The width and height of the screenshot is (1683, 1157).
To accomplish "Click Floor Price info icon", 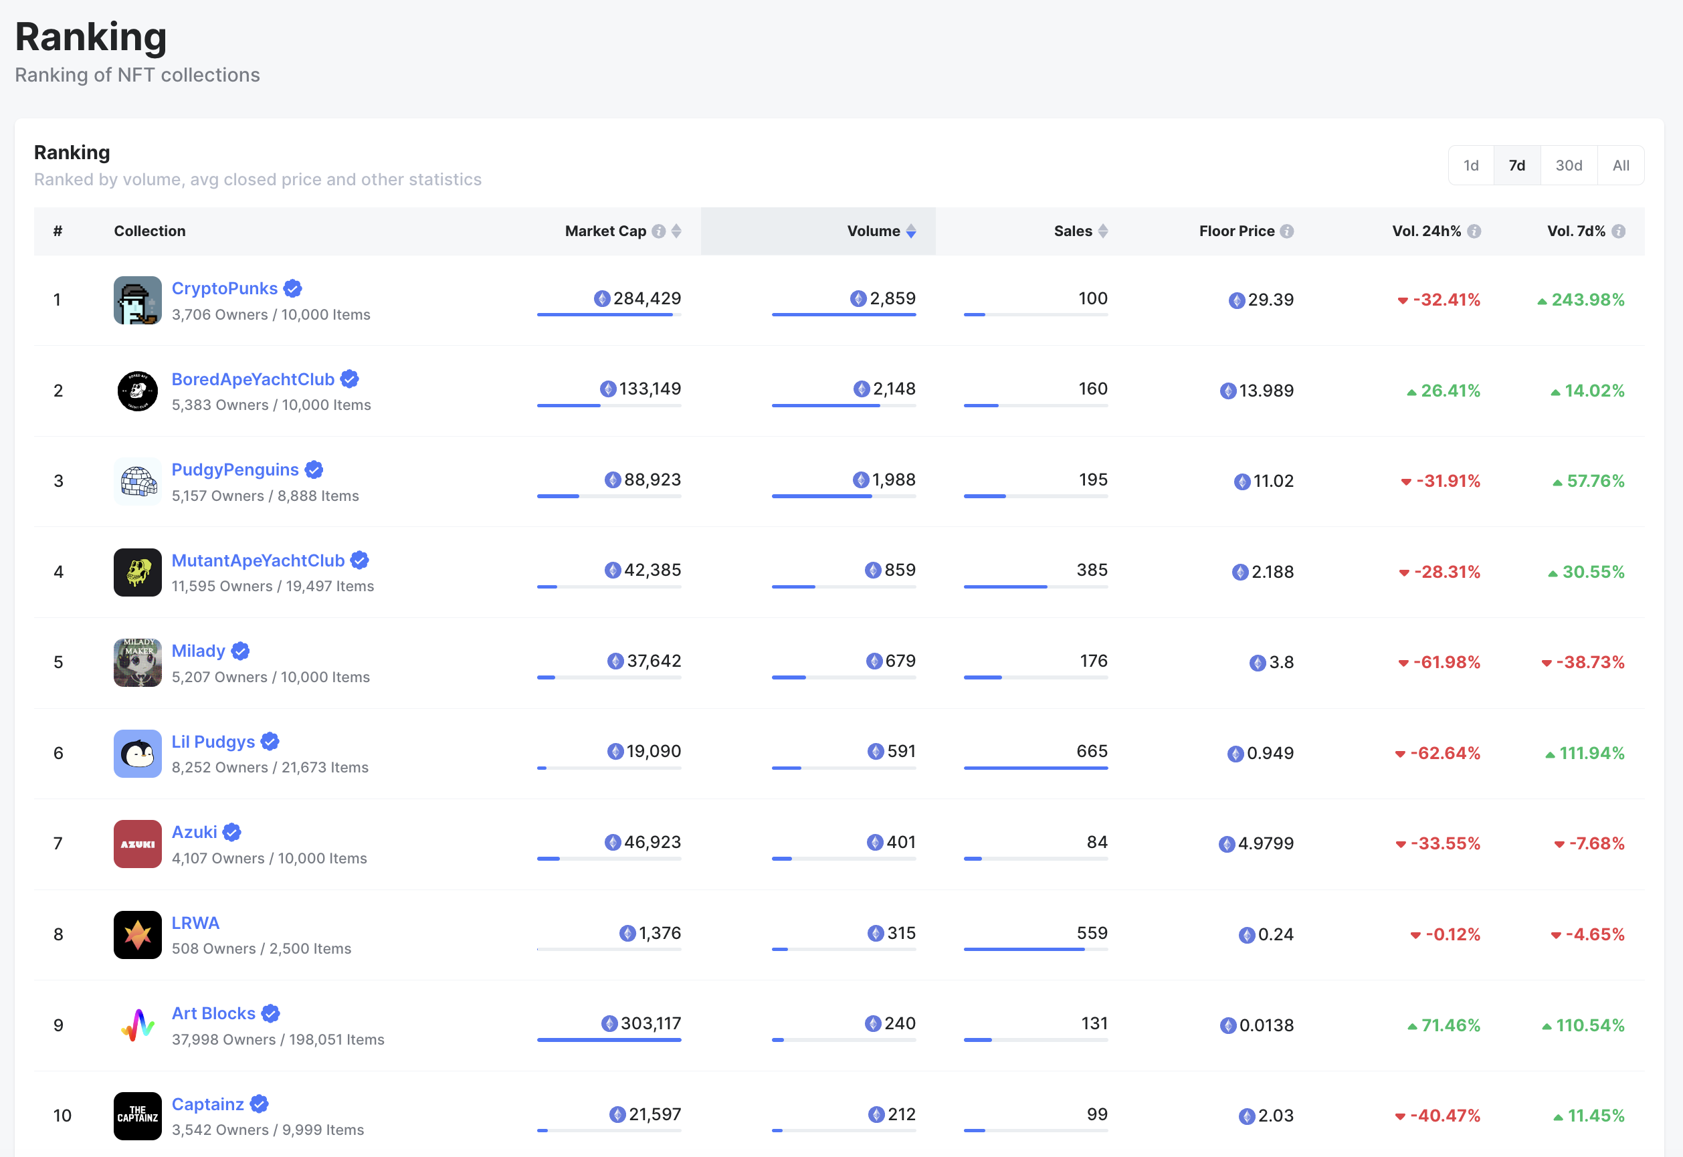I will click(1286, 231).
